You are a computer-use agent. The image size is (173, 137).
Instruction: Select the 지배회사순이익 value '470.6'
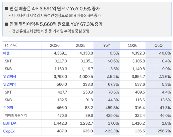62,116
